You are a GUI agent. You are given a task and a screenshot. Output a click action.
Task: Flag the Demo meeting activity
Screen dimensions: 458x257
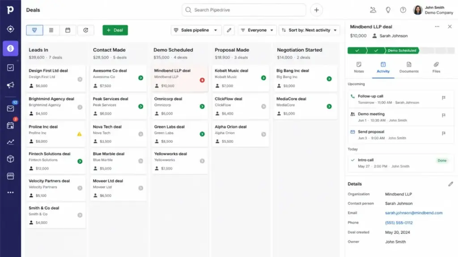[x=444, y=116]
